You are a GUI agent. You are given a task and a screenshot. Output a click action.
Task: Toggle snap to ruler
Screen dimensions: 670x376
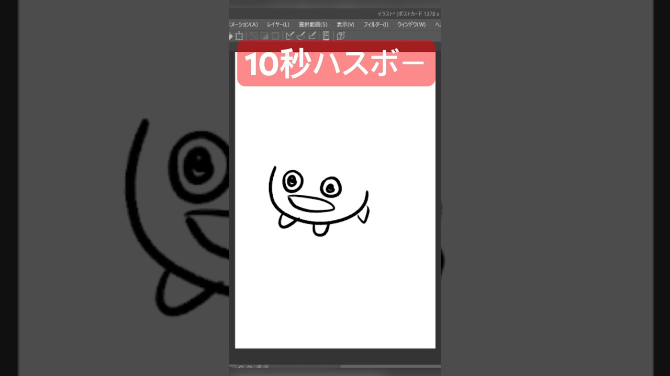pos(289,36)
